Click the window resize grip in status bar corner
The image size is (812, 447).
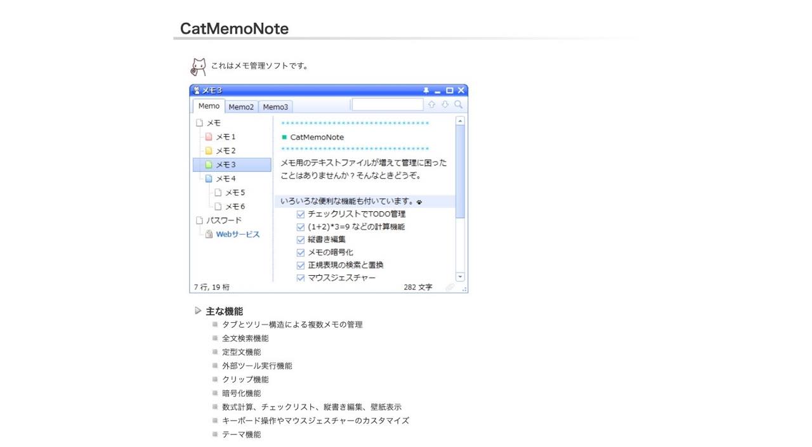tap(464, 289)
